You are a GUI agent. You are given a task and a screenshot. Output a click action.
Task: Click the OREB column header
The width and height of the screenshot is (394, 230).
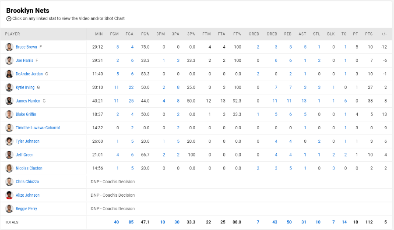[254, 34]
